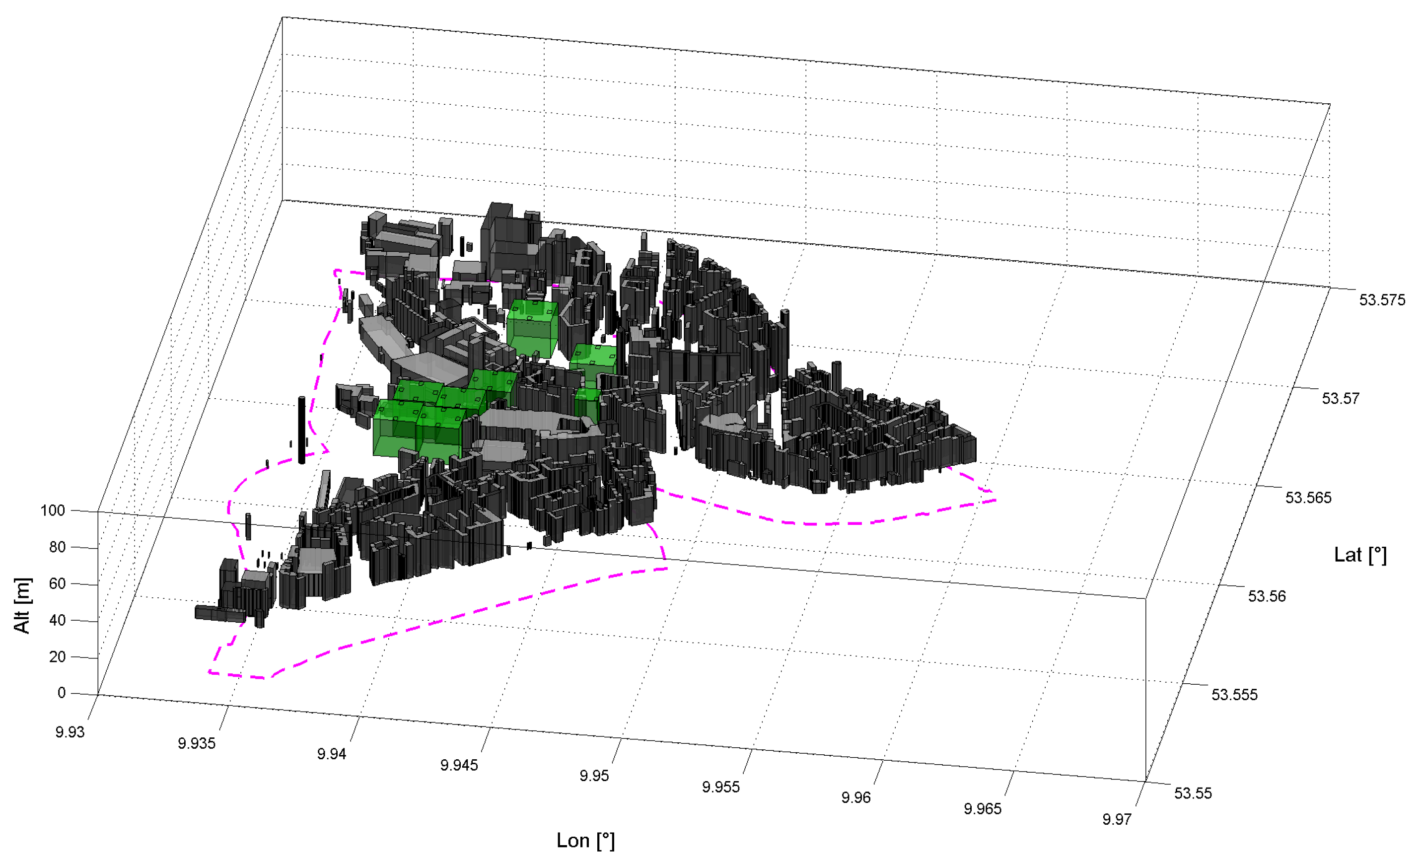Pick the 9.96 longitude tick label
Image resolution: width=1421 pixels, height=865 pixels.
point(855,797)
